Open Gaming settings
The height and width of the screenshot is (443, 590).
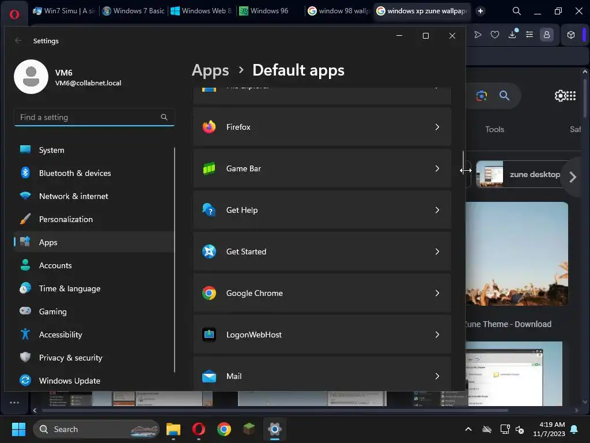(x=94, y=311)
